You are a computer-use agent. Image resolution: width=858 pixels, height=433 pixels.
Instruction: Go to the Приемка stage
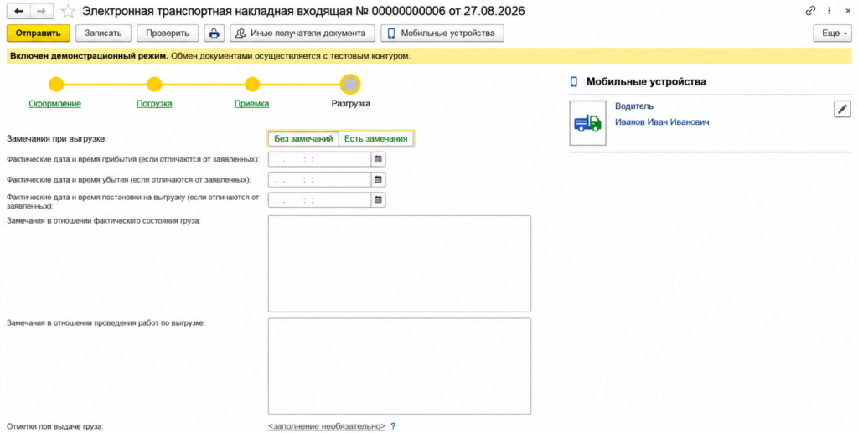(251, 103)
